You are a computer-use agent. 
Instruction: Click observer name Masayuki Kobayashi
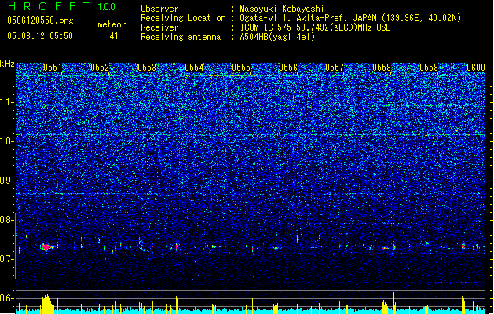coord(282,9)
